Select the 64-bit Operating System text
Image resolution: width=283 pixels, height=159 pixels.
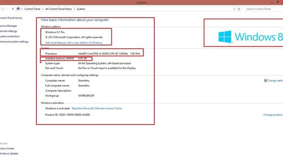(104, 63)
